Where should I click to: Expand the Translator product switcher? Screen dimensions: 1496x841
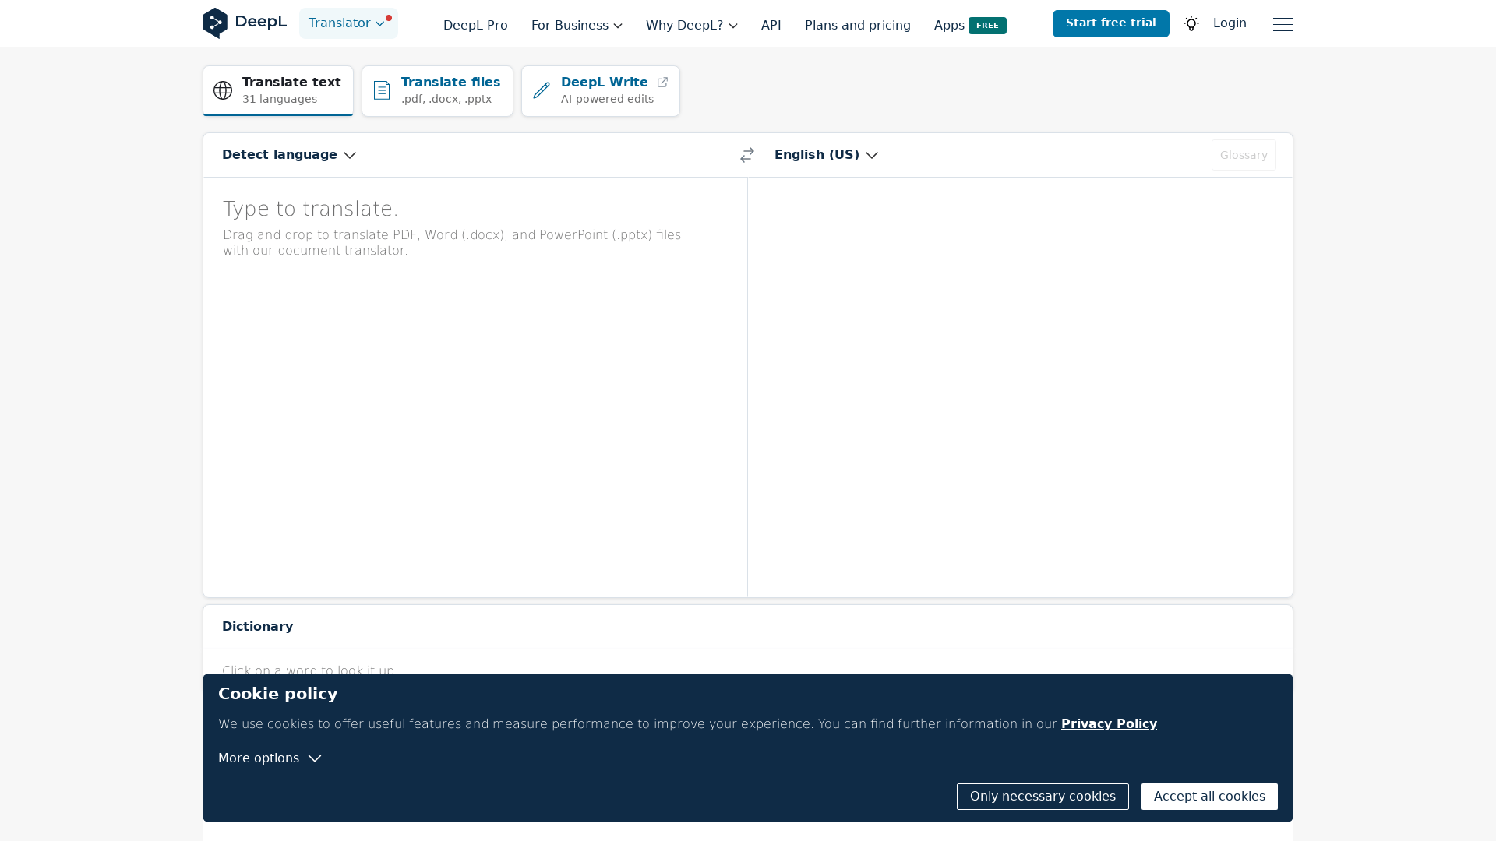click(348, 23)
